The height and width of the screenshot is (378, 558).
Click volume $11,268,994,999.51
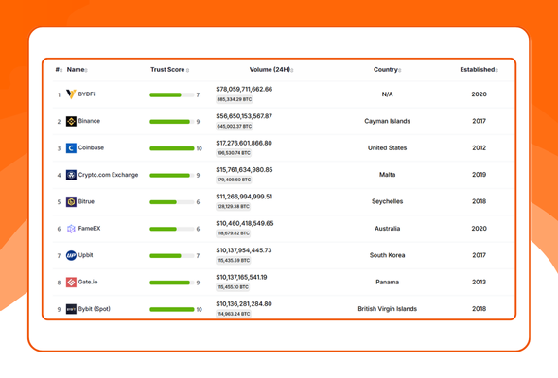244,197
